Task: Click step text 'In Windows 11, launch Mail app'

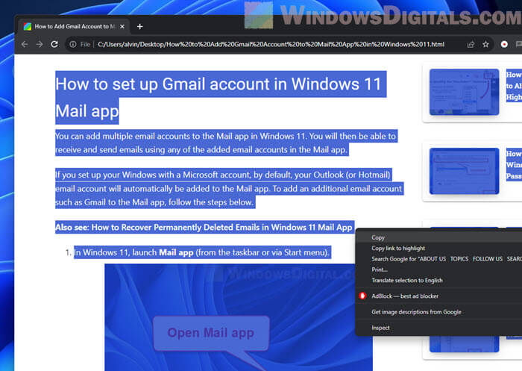Action: [x=202, y=252]
